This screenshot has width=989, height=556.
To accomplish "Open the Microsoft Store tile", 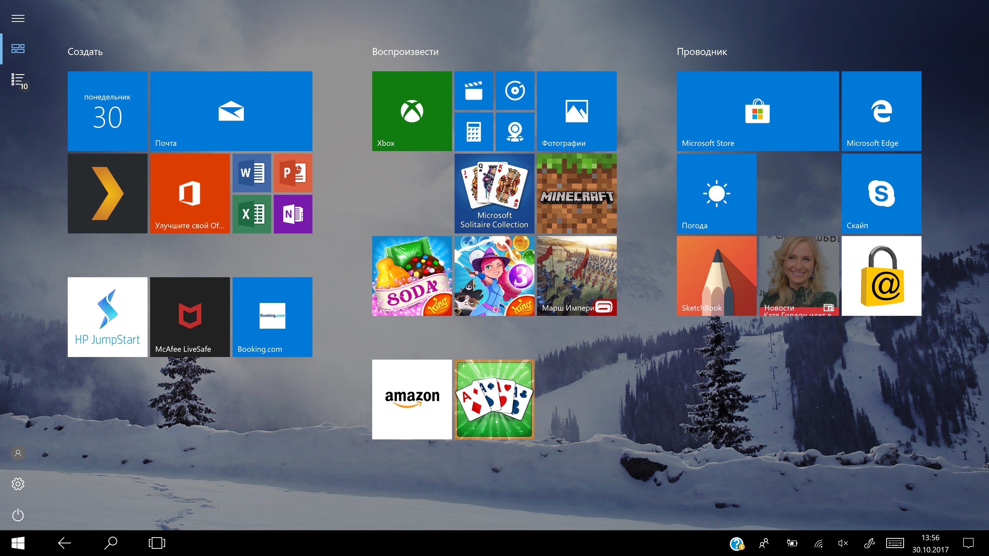I will coord(758,111).
